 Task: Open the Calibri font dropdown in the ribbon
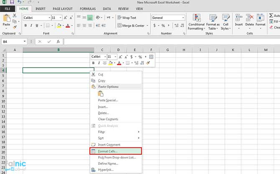[36, 18]
